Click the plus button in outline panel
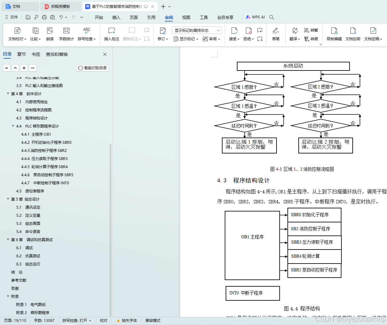Image resolution: width=387 pixels, height=325 pixels. click(x=24, y=68)
